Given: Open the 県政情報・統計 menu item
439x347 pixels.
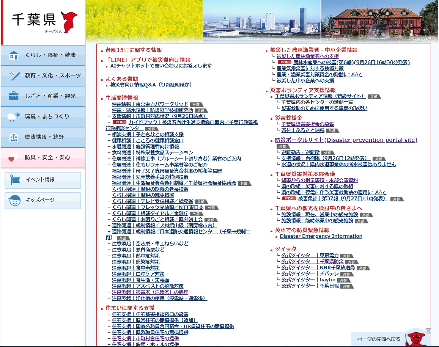Looking at the screenshot, I should (x=44, y=137).
